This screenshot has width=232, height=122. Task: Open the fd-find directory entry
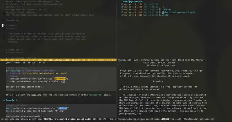167,9
